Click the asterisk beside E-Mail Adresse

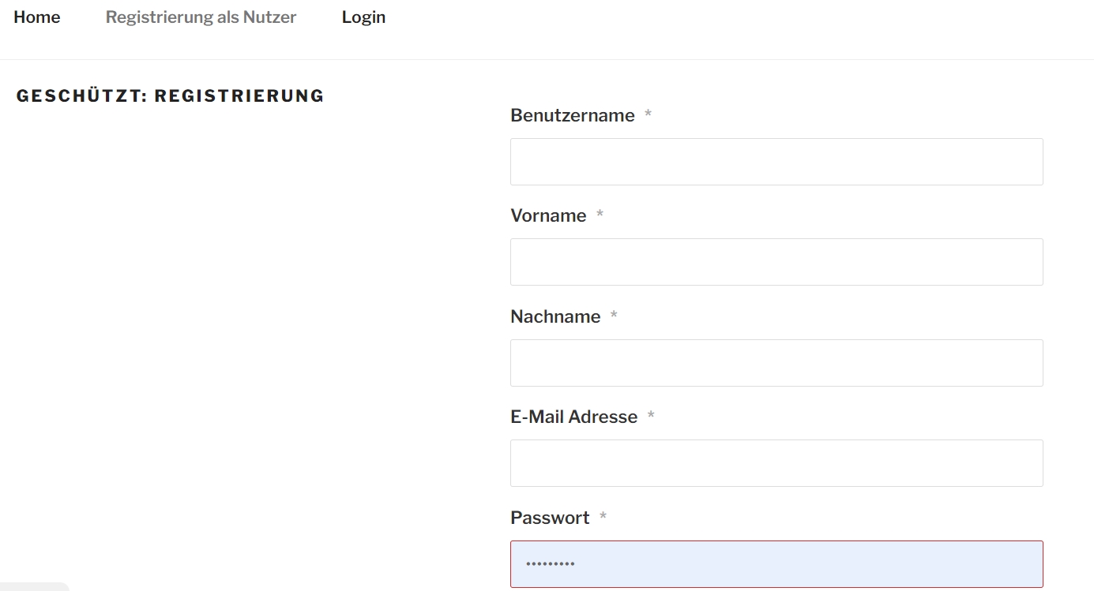pos(651,417)
